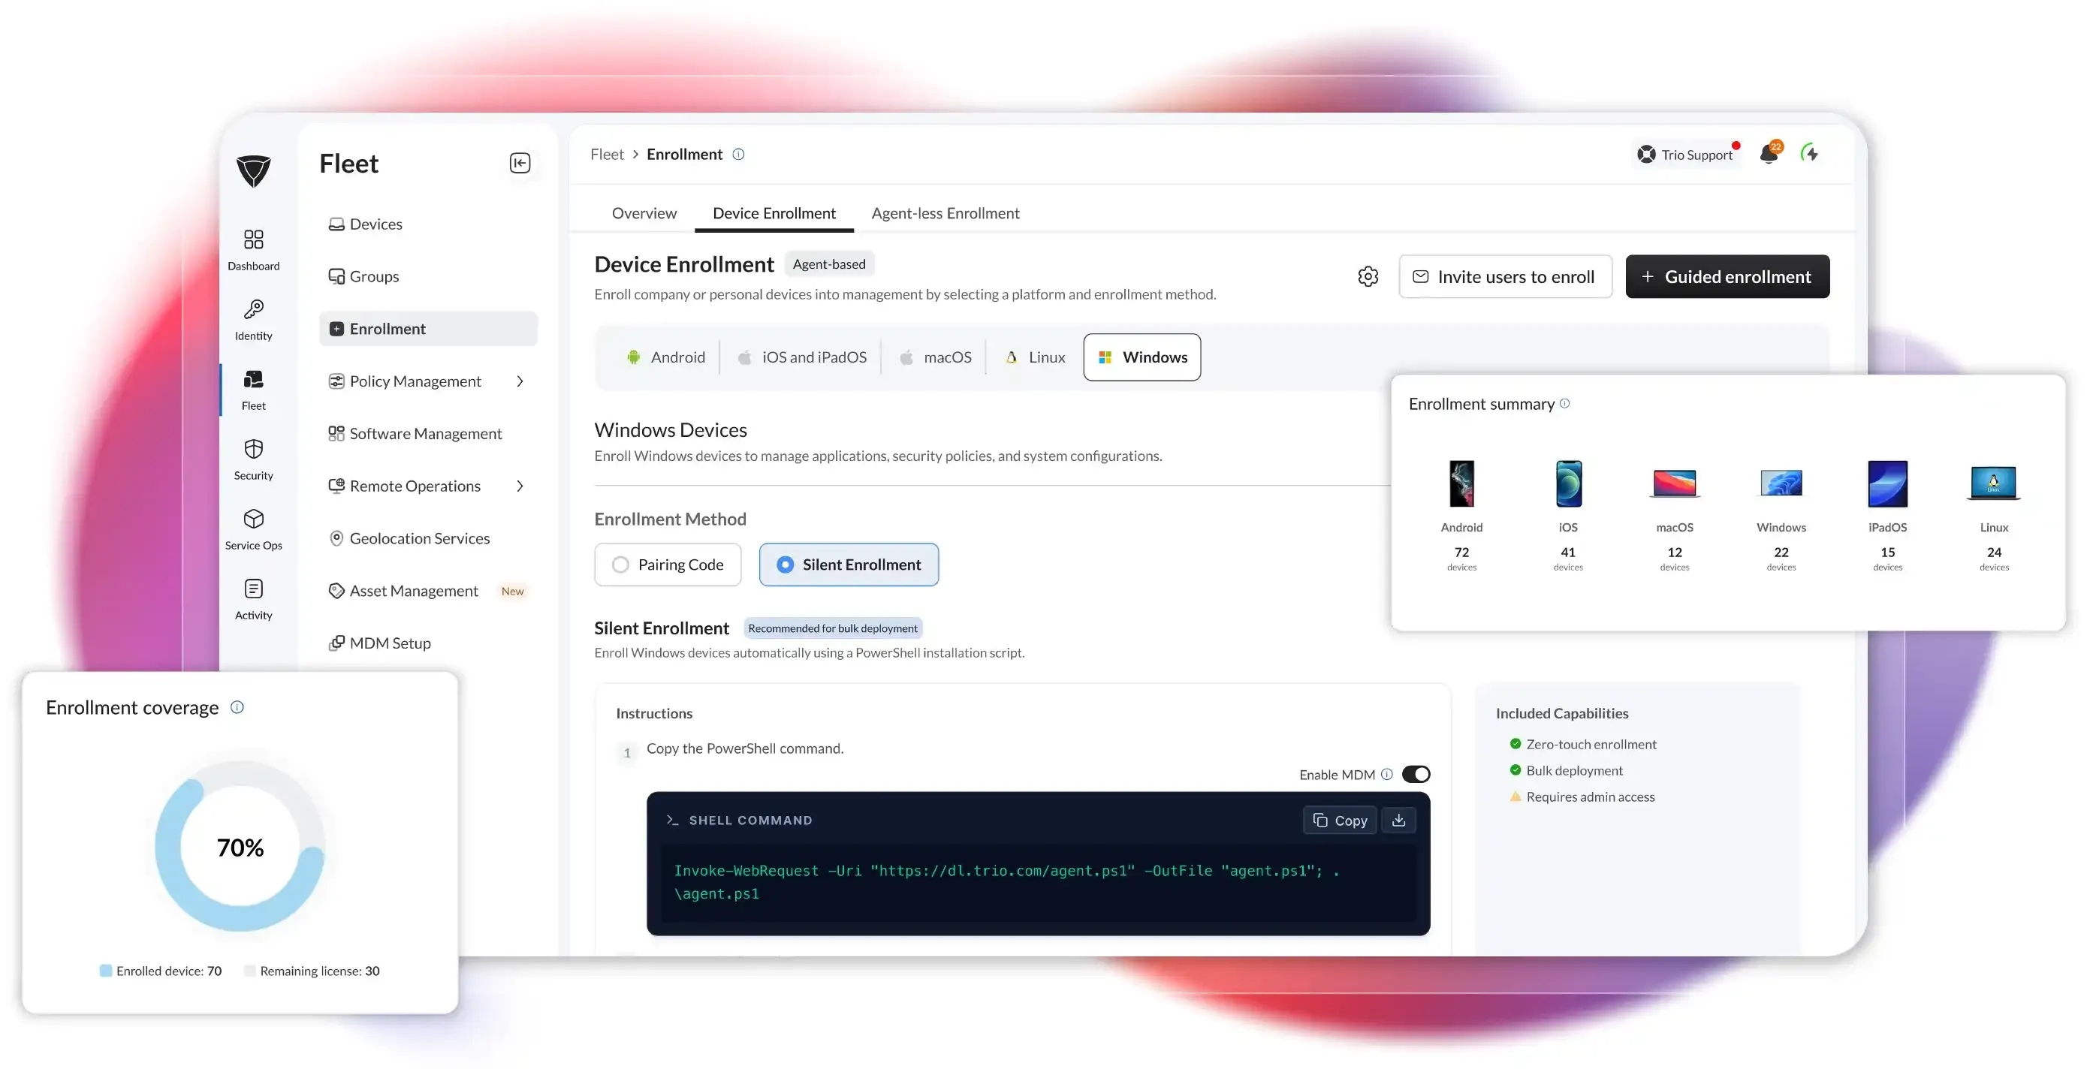
Task: Click the Invoke-WebRequest command text
Action: click(x=1006, y=882)
